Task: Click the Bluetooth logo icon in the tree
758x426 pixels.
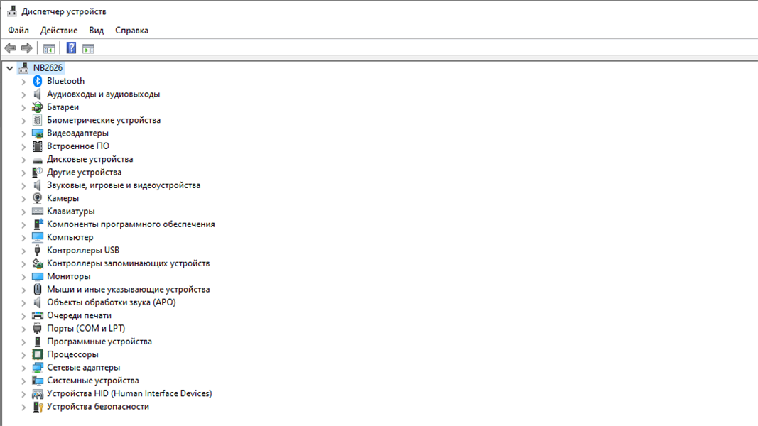Action: 38,81
